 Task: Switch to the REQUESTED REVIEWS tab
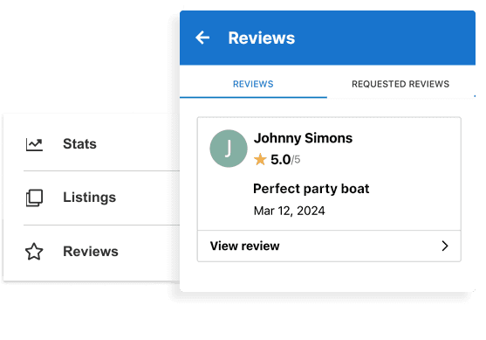click(400, 84)
